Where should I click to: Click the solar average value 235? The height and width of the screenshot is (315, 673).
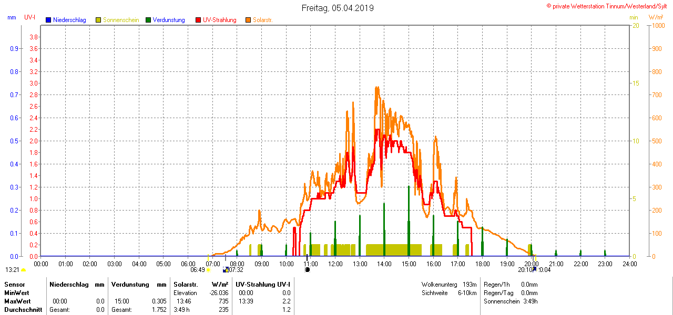pyautogui.click(x=224, y=310)
